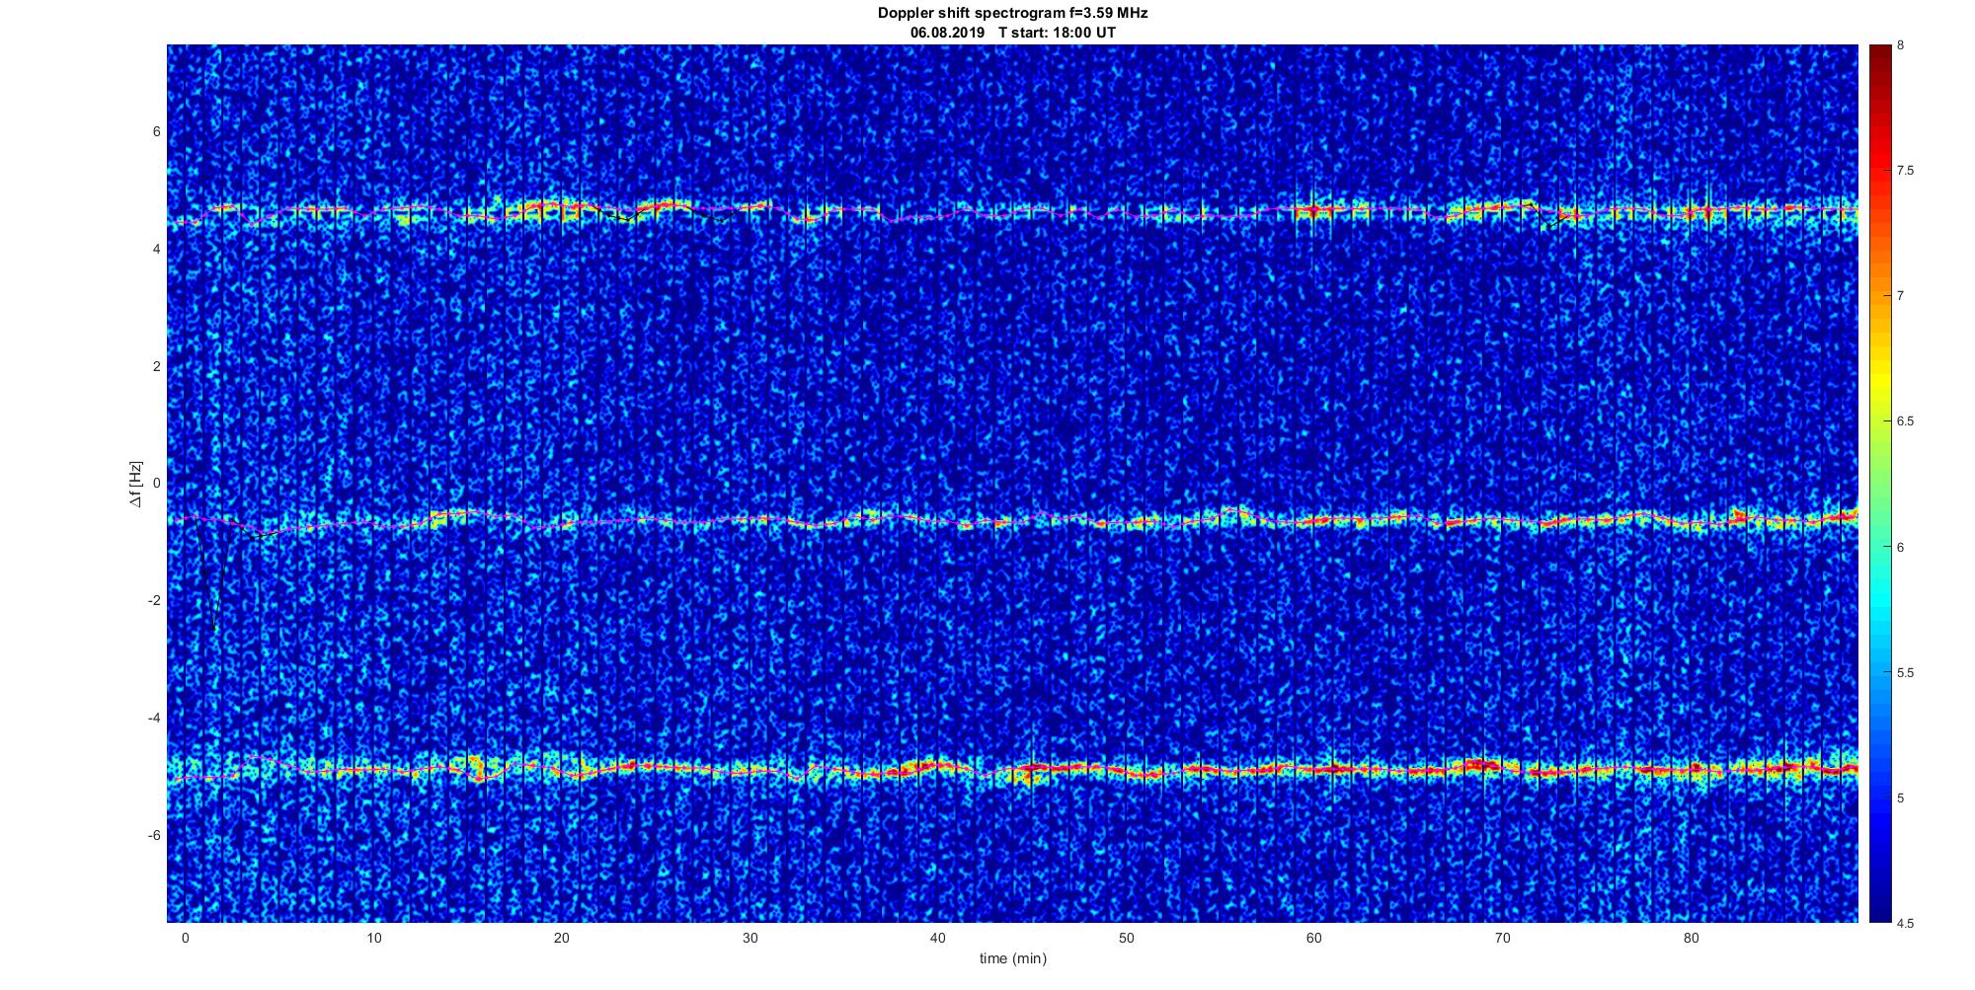The height and width of the screenshot is (990, 1975).
Task: Click colorbar tick label '6'
Action: click(1900, 547)
